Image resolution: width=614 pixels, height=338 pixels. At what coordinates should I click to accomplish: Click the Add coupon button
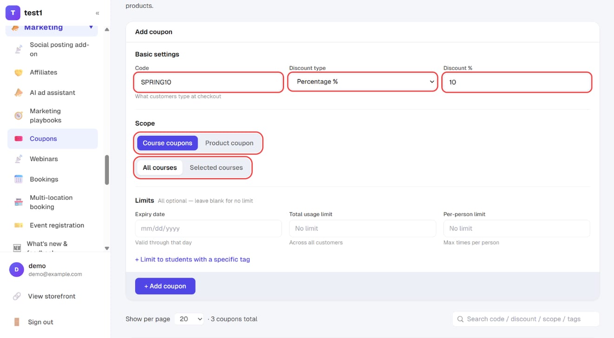click(x=165, y=286)
